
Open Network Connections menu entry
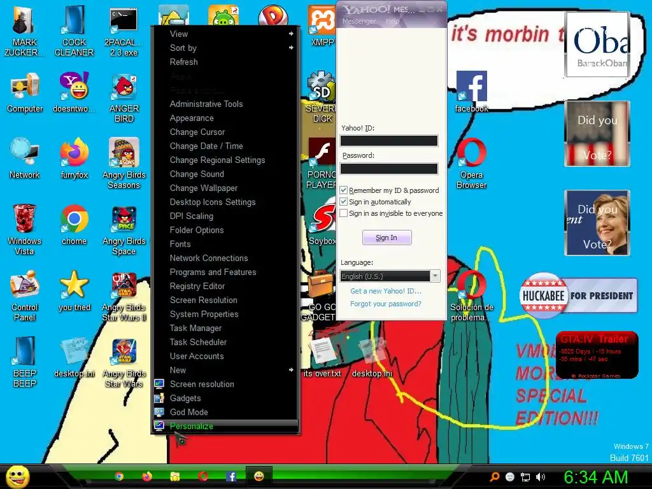coord(225,259)
